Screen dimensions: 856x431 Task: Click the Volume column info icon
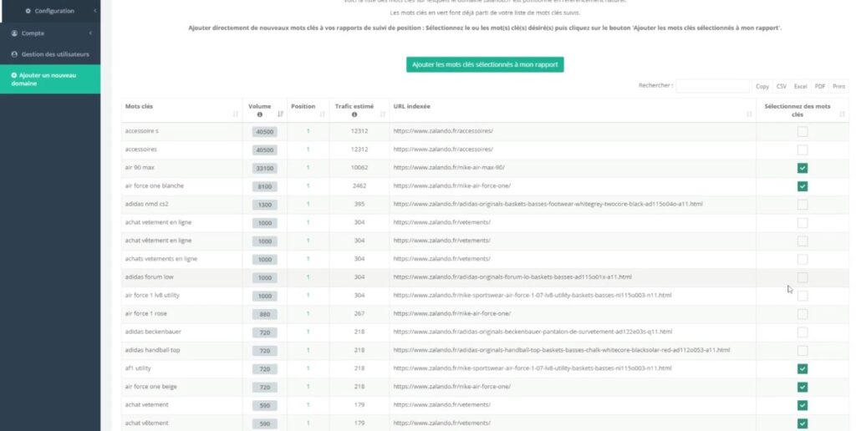point(259,114)
